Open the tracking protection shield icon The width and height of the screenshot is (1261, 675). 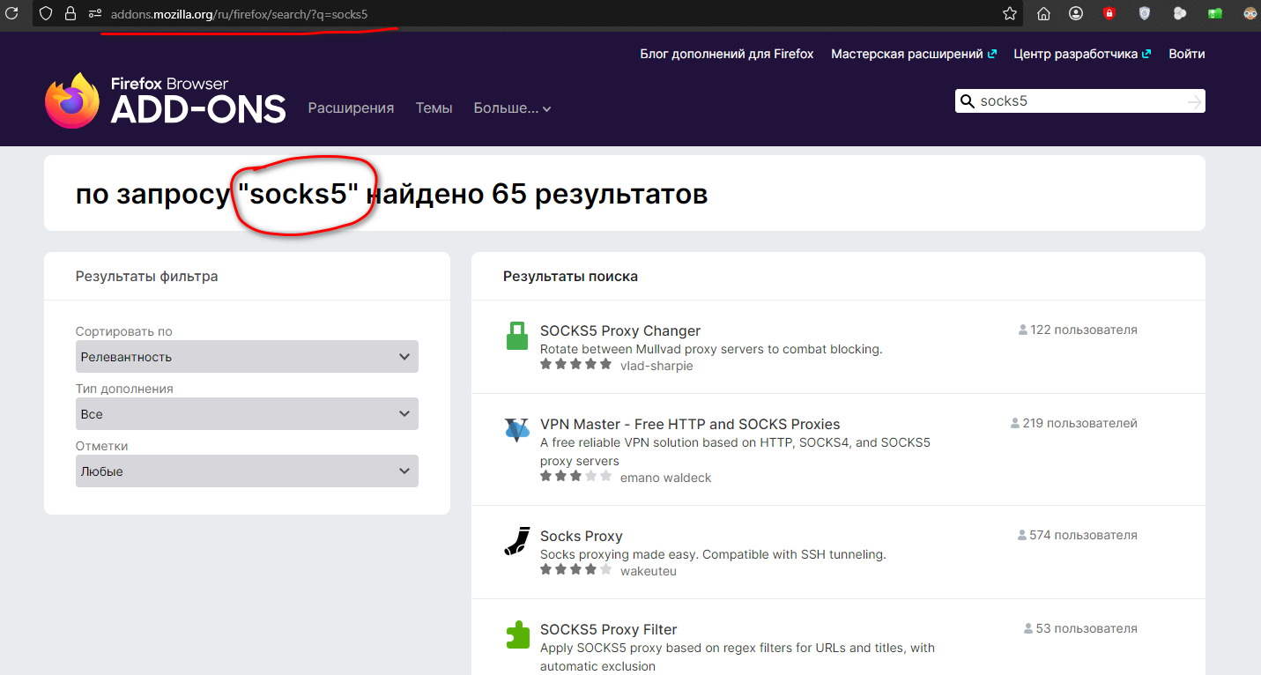pyautogui.click(x=47, y=13)
